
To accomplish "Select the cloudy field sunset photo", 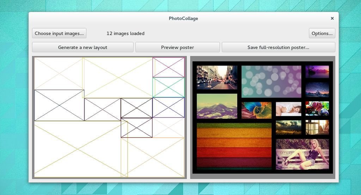I will (288, 127).
